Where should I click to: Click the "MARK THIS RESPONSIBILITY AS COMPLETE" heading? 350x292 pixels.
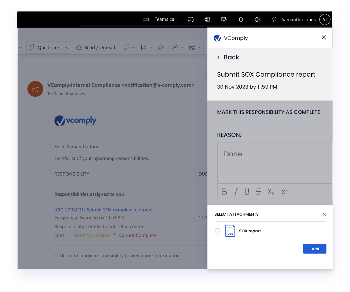pos(269,112)
